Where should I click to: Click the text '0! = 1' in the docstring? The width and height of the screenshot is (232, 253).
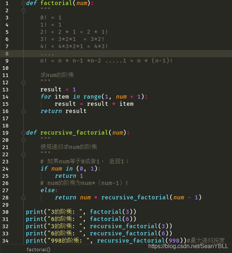click(51, 18)
